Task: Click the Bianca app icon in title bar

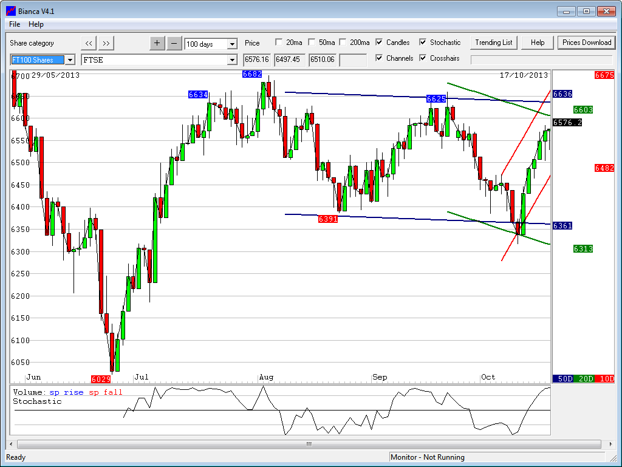Action: click(10, 11)
